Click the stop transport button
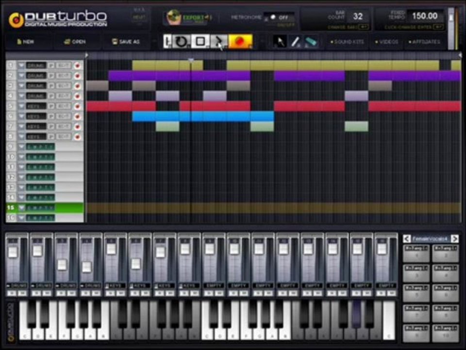This screenshot has width=466, height=350. point(200,41)
